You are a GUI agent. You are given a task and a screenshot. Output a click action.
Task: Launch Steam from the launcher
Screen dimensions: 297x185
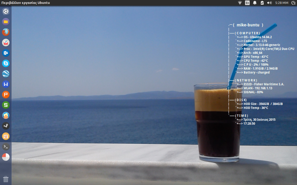coord(6,126)
